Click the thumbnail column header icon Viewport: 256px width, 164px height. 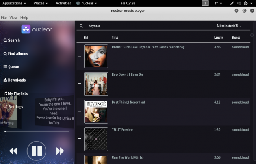pos(86,38)
